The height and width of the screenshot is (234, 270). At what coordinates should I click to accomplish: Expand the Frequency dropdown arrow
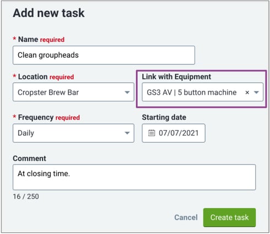coord(127,133)
